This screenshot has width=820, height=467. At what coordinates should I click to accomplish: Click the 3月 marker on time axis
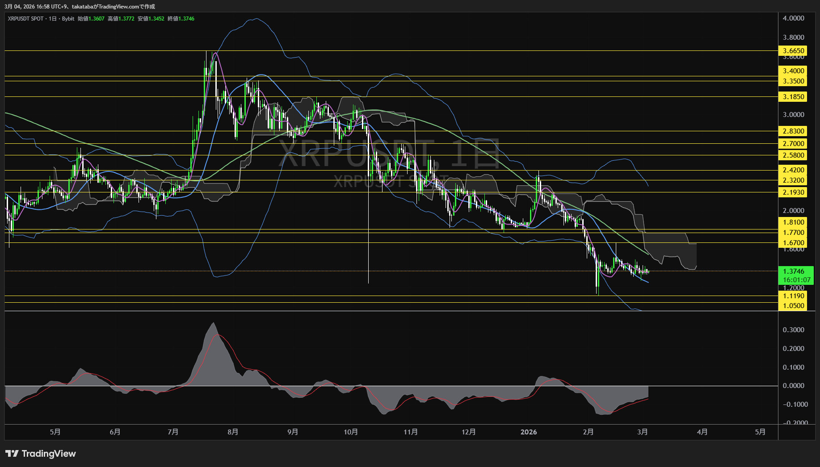(x=643, y=432)
